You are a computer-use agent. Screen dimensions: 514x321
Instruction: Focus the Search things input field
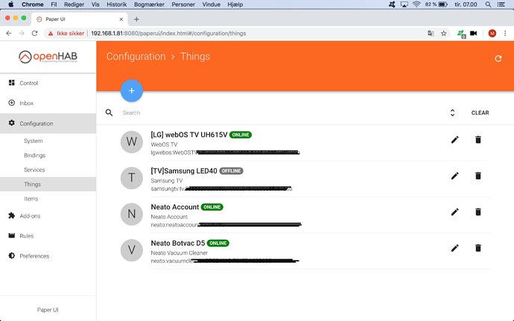point(282,112)
